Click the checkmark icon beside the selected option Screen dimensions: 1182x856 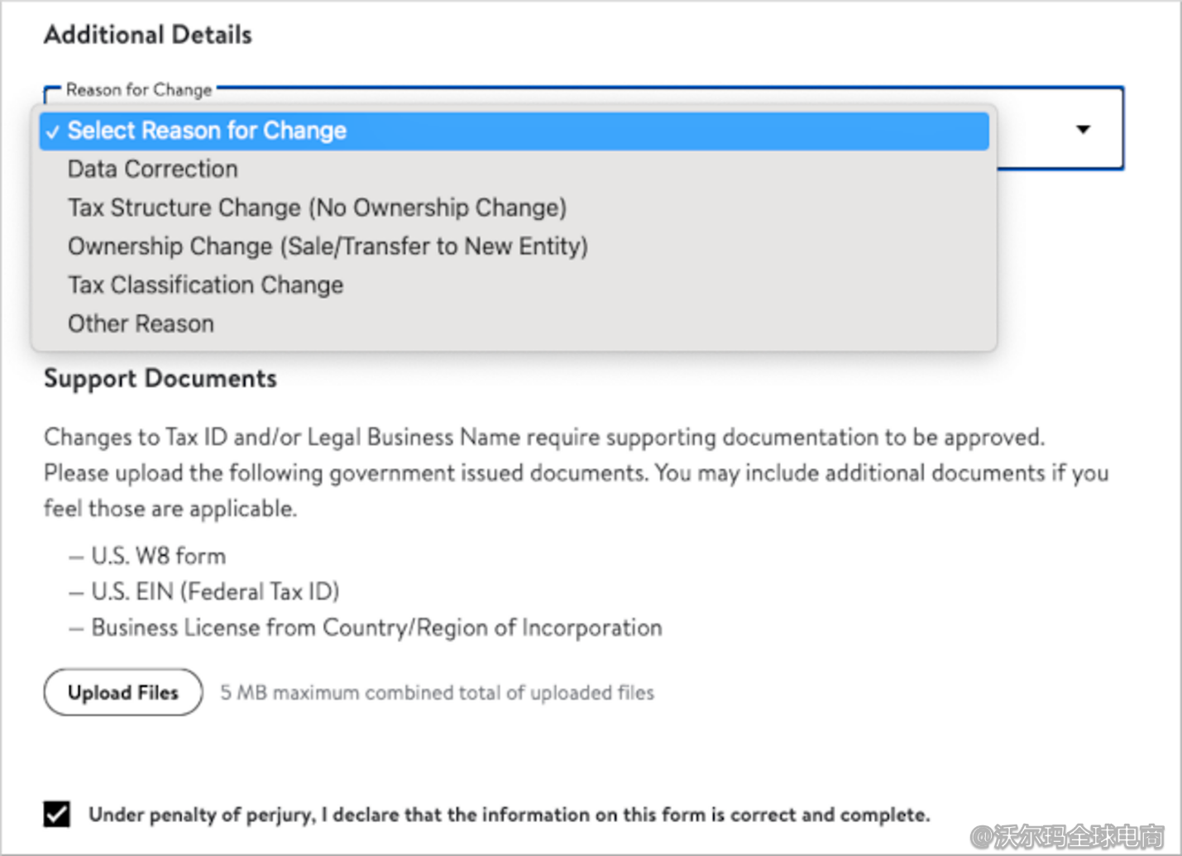click(53, 132)
